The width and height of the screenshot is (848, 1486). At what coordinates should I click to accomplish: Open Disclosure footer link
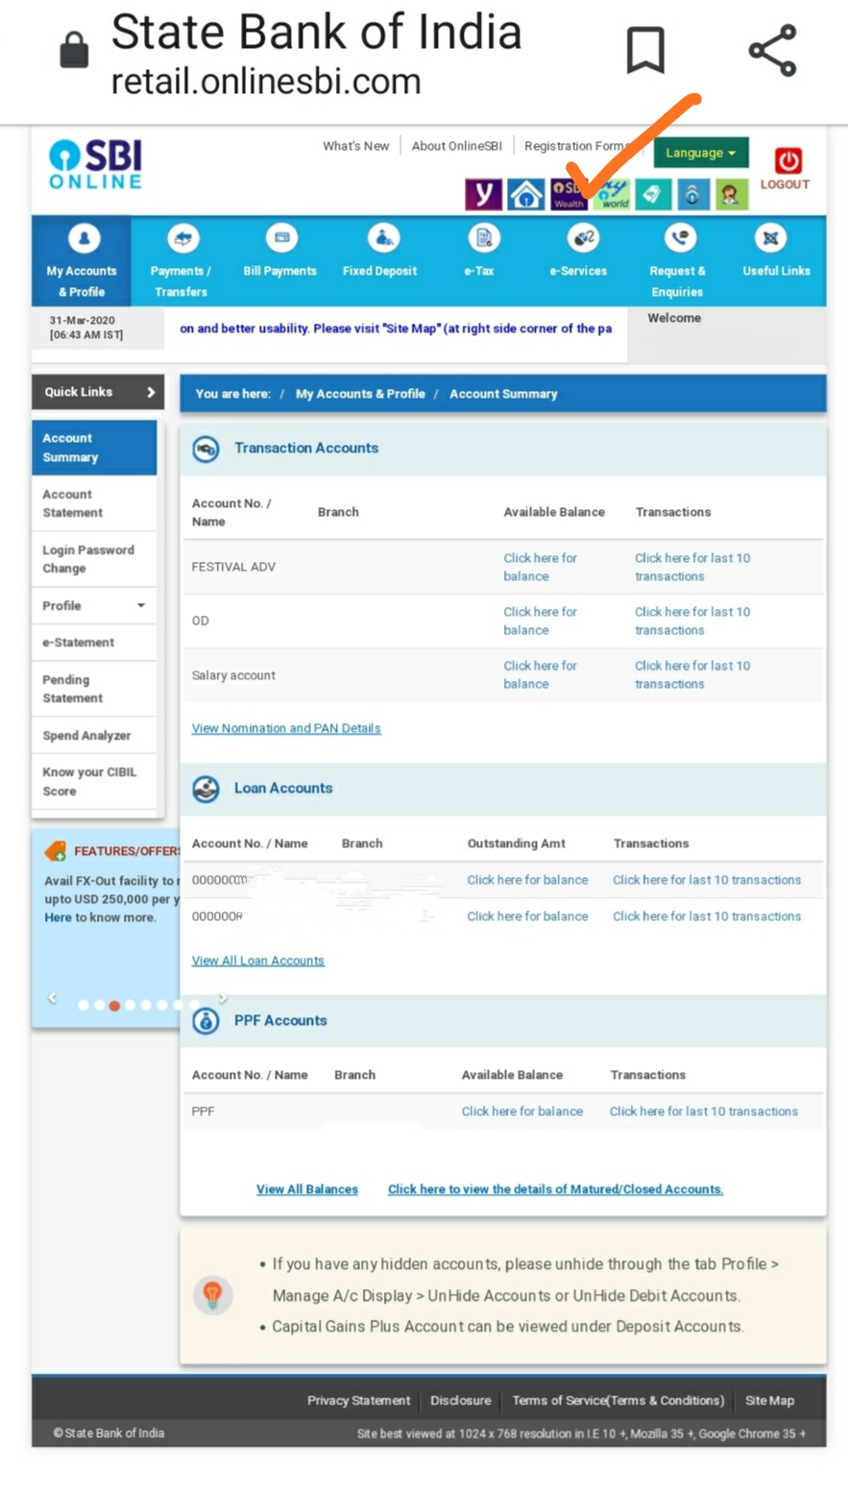[x=460, y=1401]
